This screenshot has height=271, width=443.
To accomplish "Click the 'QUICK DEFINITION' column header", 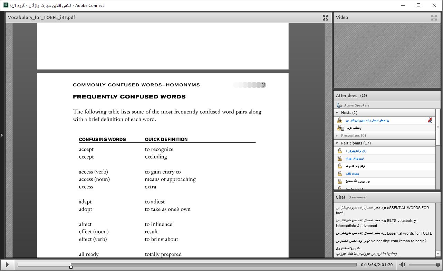I will coord(166,140).
